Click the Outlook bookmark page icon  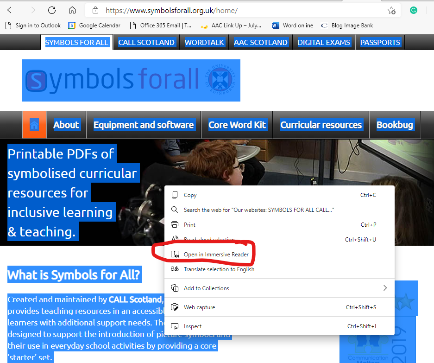[9, 25]
